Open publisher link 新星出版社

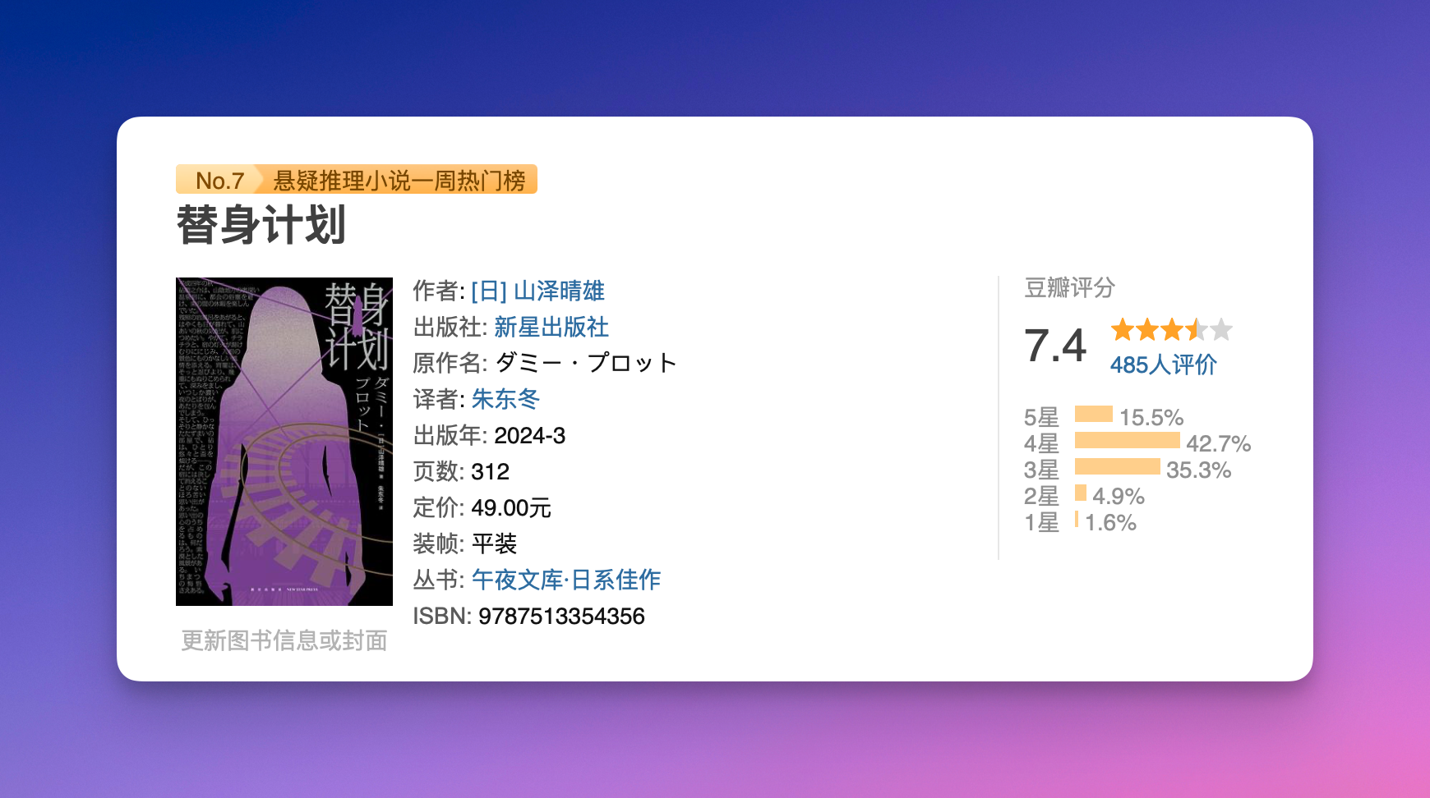tap(551, 327)
